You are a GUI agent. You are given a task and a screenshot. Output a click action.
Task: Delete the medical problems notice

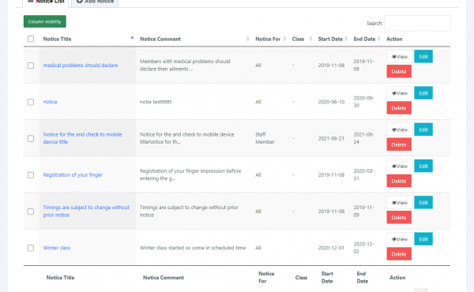pyautogui.click(x=399, y=72)
